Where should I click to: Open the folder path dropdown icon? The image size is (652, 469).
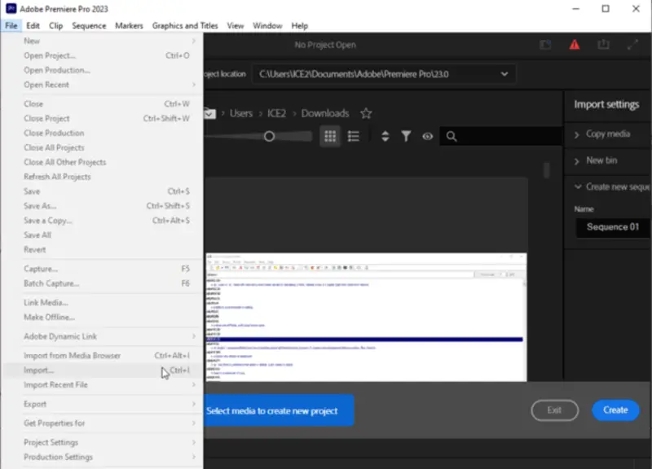209,113
